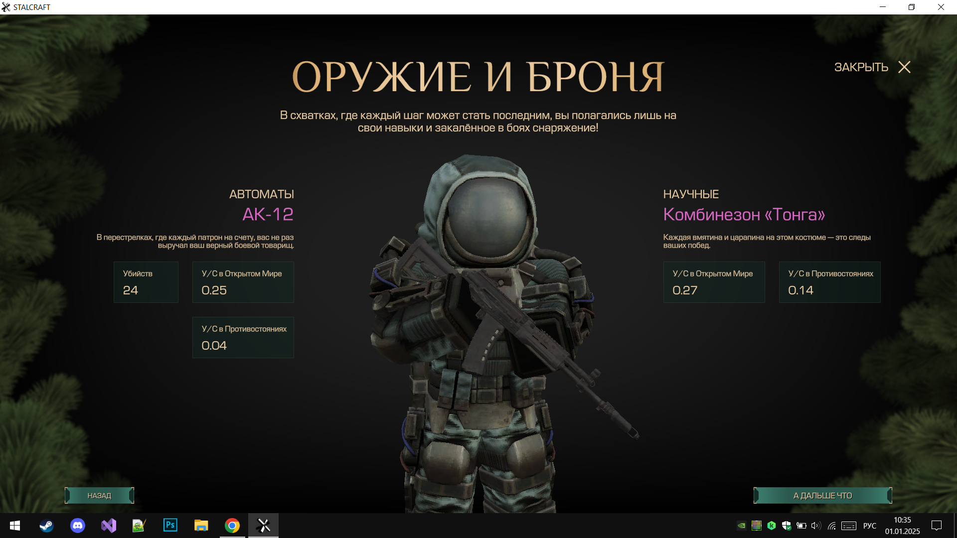Select armor У/С в Открытом Мире 0.27 card
This screenshot has height=538, width=957.
[x=714, y=282]
